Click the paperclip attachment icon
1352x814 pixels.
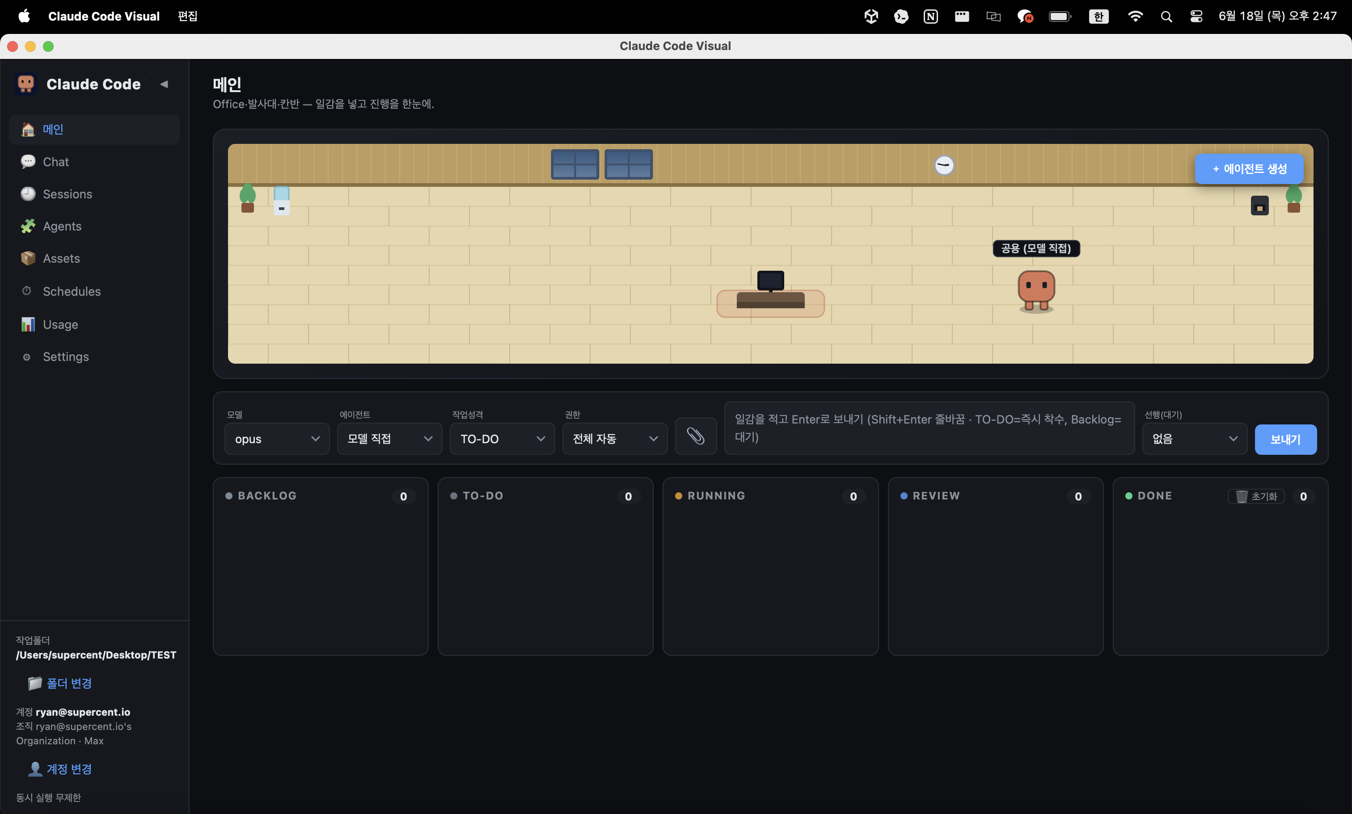point(695,436)
